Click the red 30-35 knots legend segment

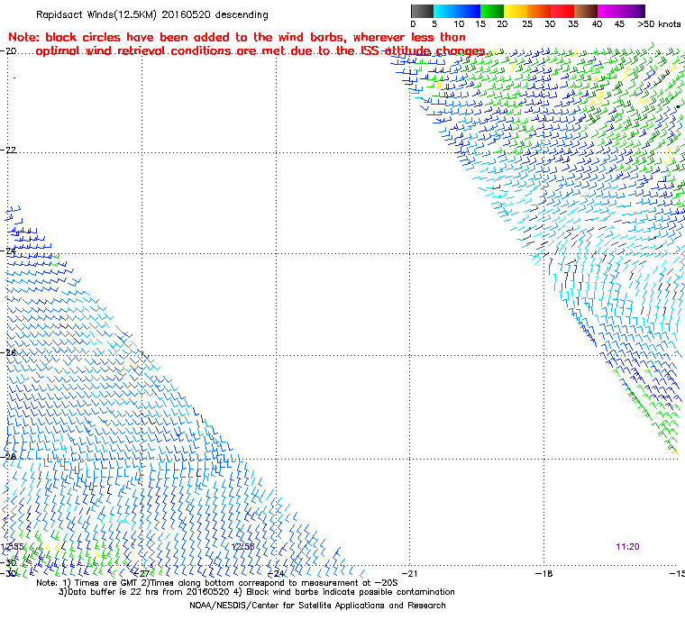[562, 11]
